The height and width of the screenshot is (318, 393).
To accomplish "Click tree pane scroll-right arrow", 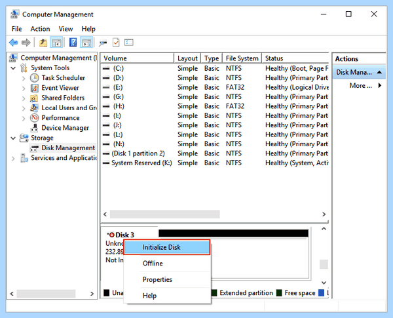I will [92, 294].
